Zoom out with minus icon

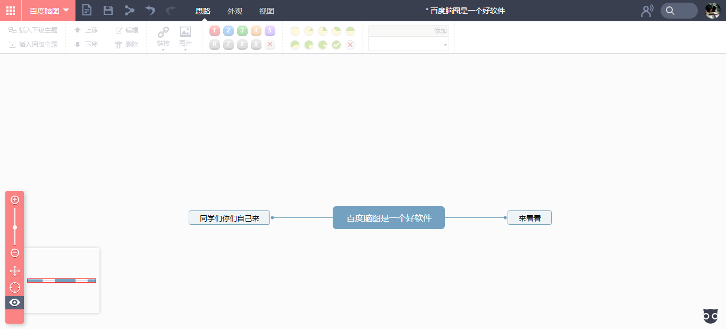15,253
